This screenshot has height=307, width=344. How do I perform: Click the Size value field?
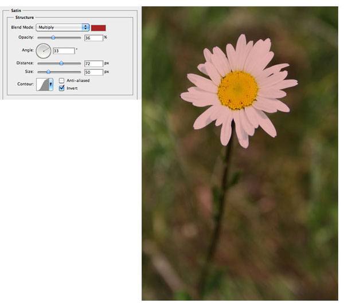93,72
